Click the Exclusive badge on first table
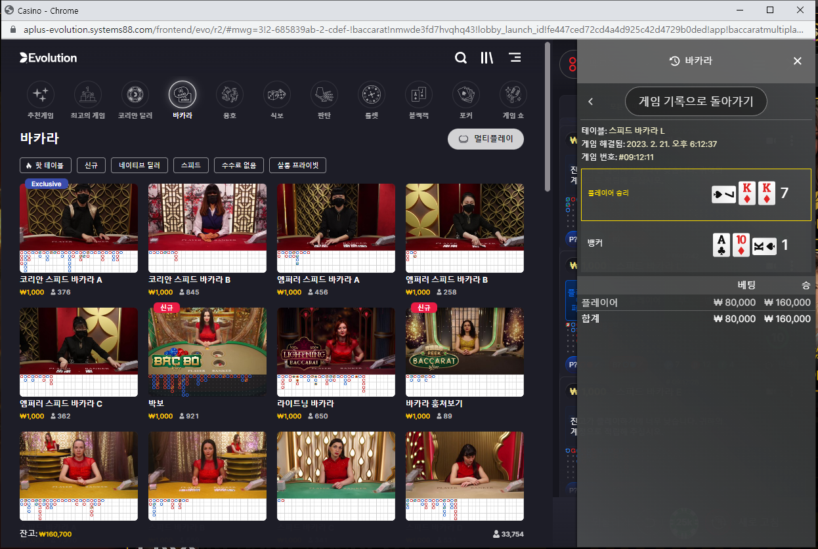This screenshot has height=549, width=818. pos(46,184)
